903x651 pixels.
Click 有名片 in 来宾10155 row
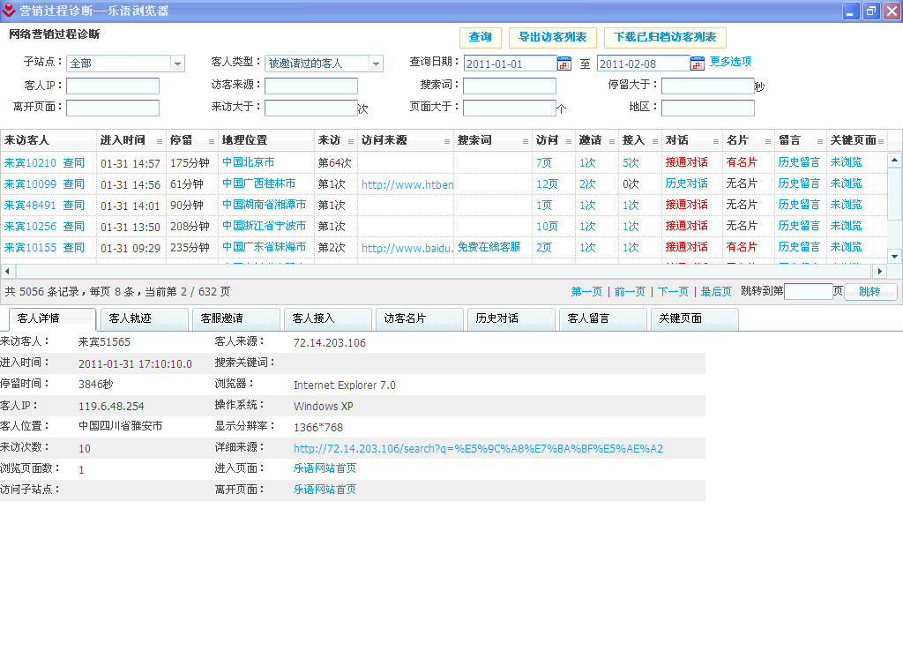(742, 247)
